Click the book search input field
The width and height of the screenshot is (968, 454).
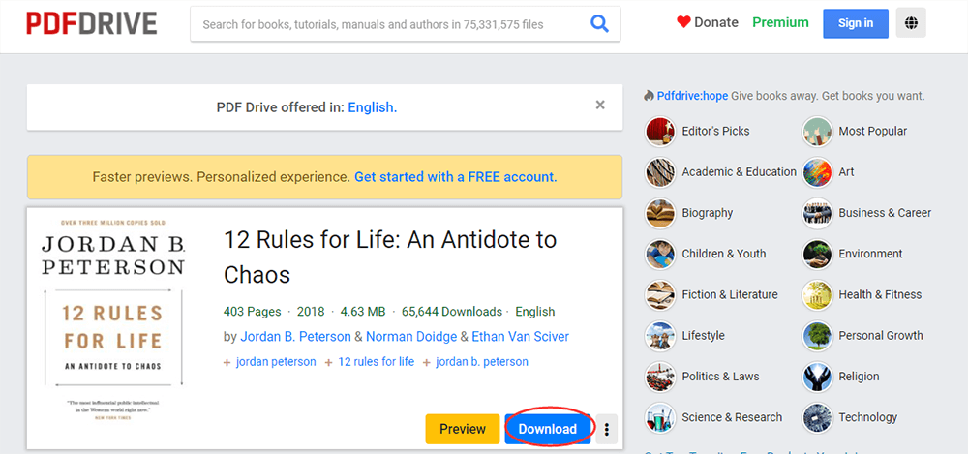coord(387,24)
